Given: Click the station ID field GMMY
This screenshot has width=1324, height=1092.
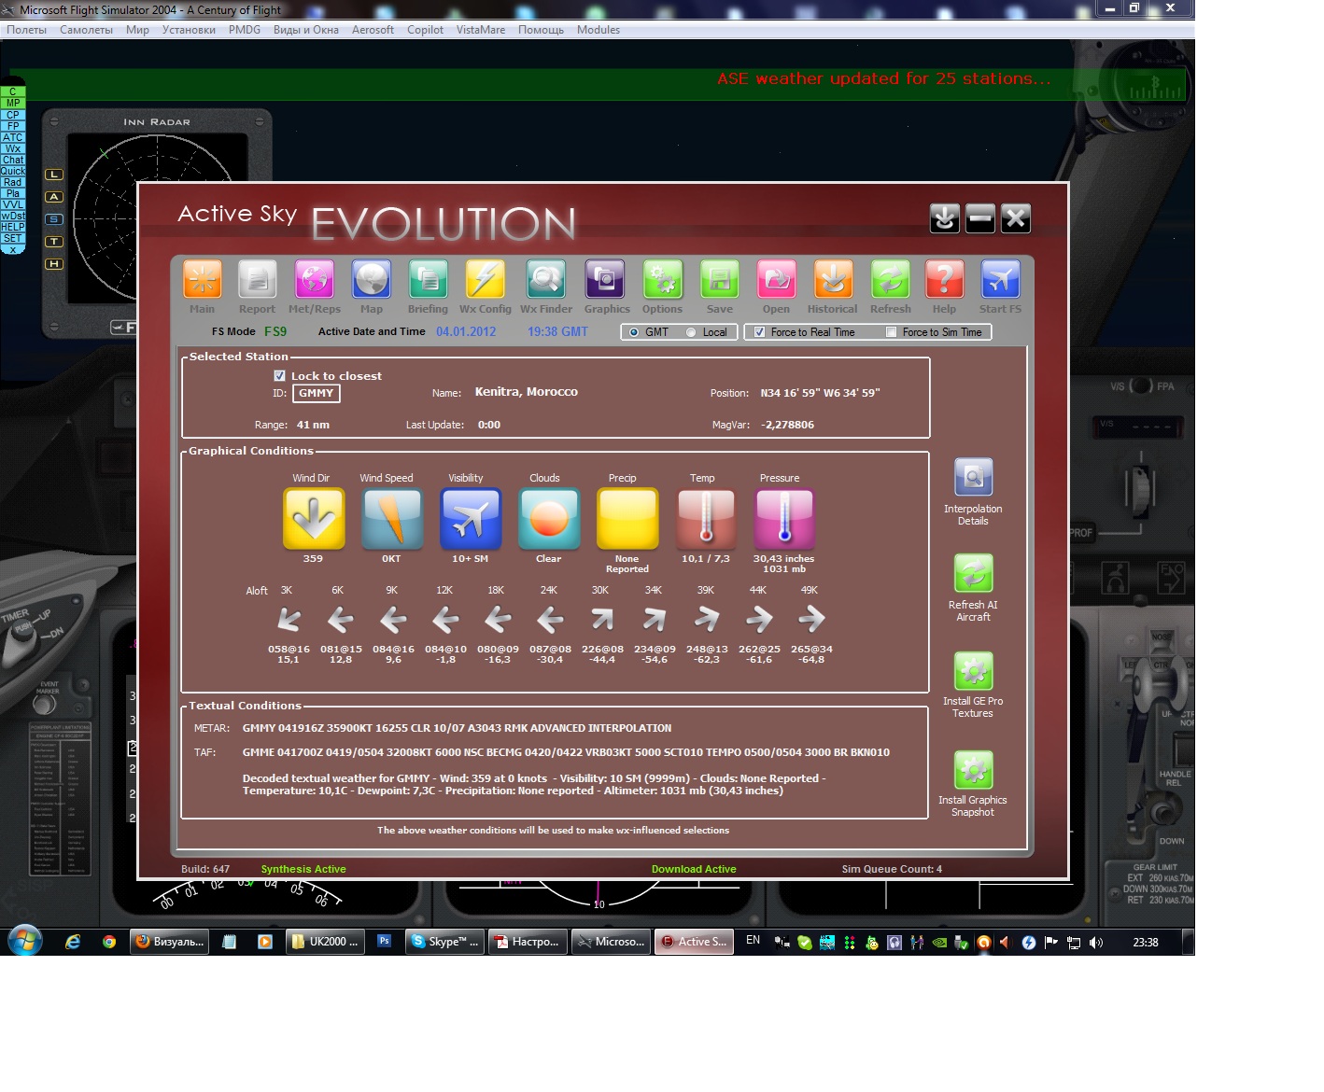Looking at the screenshot, I should 317,394.
